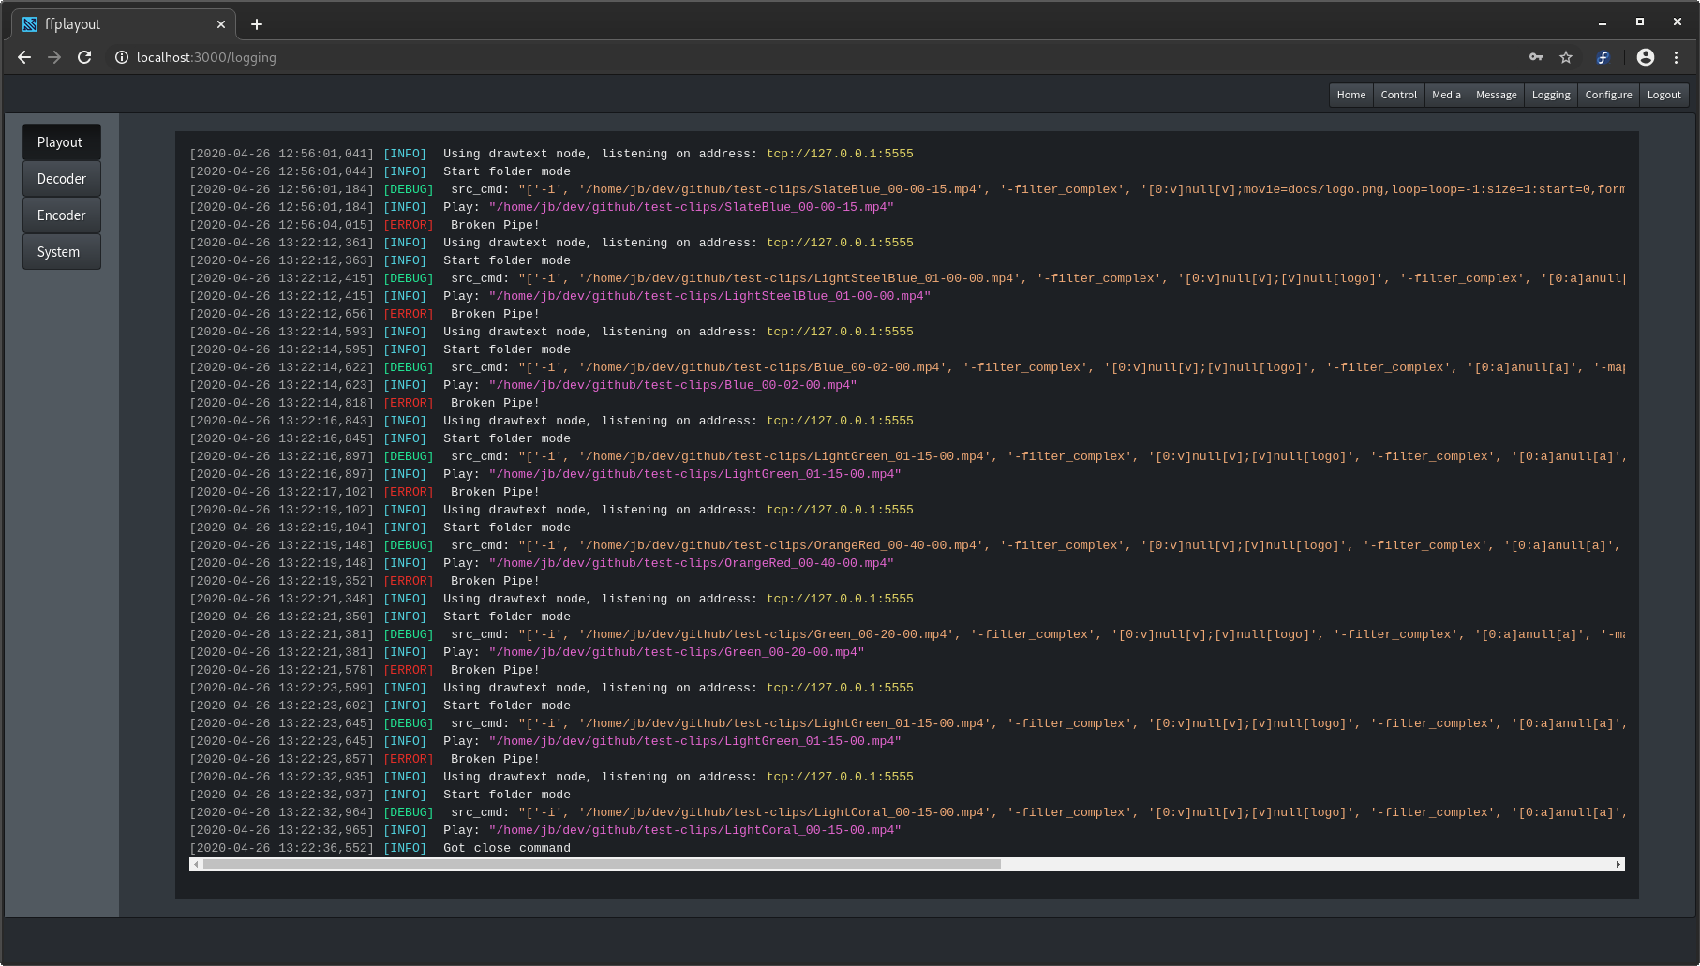Click Play path OrangeRed_00-40-00.mp4
The height and width of the screenshot is (966, 1700).
[x=692, y=563]
